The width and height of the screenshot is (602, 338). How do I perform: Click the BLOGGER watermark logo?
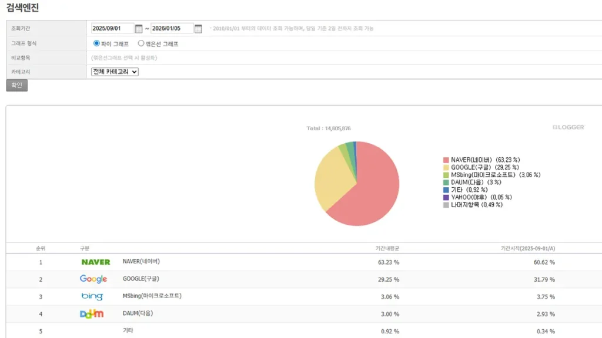click(x=567, y=126)
